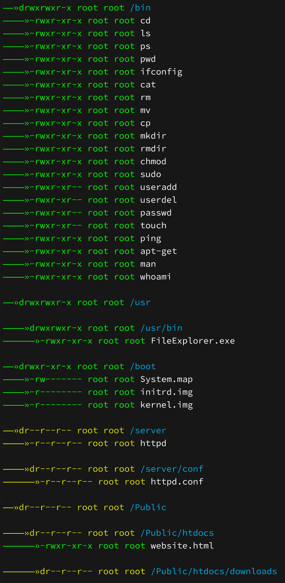
Task: Open the /usr/bin directory path
Action: coord(161,328)
